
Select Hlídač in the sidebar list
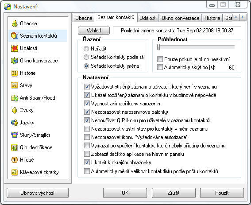pos(38,160)
